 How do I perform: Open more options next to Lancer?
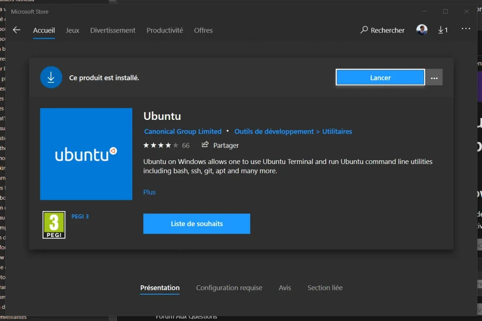point(434,78)
